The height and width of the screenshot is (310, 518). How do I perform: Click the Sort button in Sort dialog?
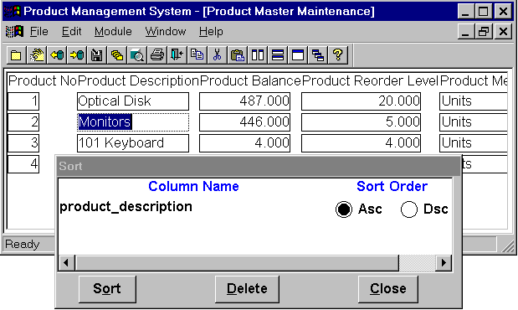107,289
